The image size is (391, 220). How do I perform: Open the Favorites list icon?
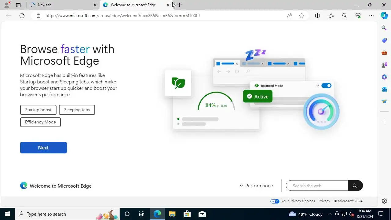coord(331,16)
